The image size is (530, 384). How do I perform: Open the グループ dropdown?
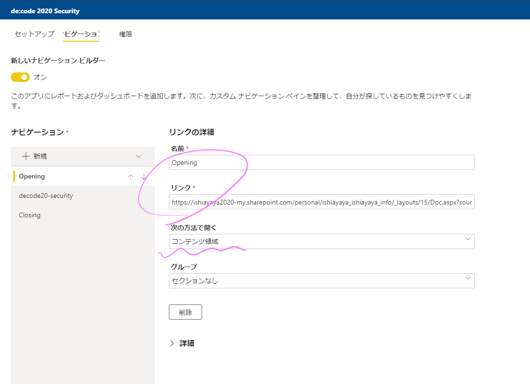point(321,280)
